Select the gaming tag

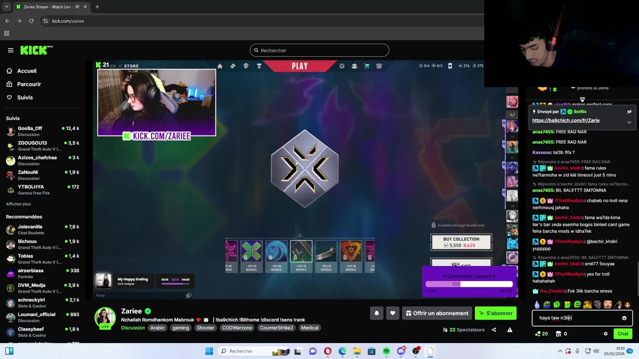(x=181, y=328)
